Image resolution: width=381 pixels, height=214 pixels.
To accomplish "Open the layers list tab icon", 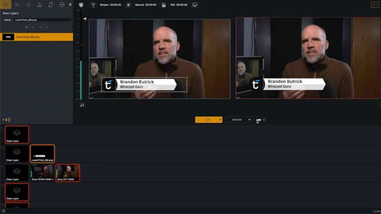I will point(17,4).
